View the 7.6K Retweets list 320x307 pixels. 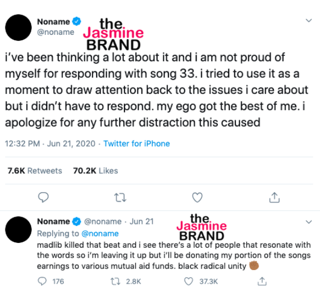[x=35, y=171]
